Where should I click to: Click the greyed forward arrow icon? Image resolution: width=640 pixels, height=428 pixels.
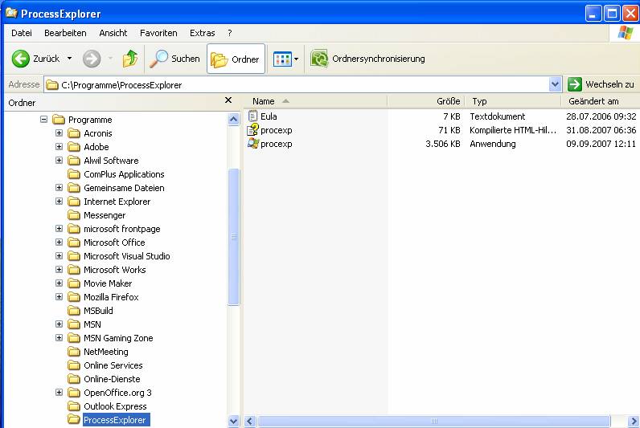pyautogui.click(x=92, y=59)
